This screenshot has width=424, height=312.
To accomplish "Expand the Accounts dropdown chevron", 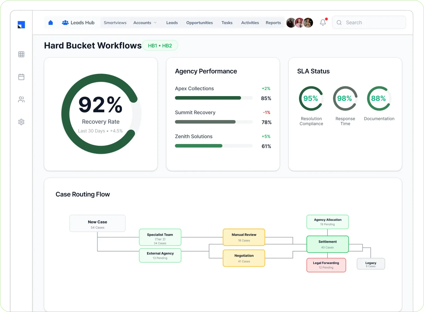I will 155,23.
